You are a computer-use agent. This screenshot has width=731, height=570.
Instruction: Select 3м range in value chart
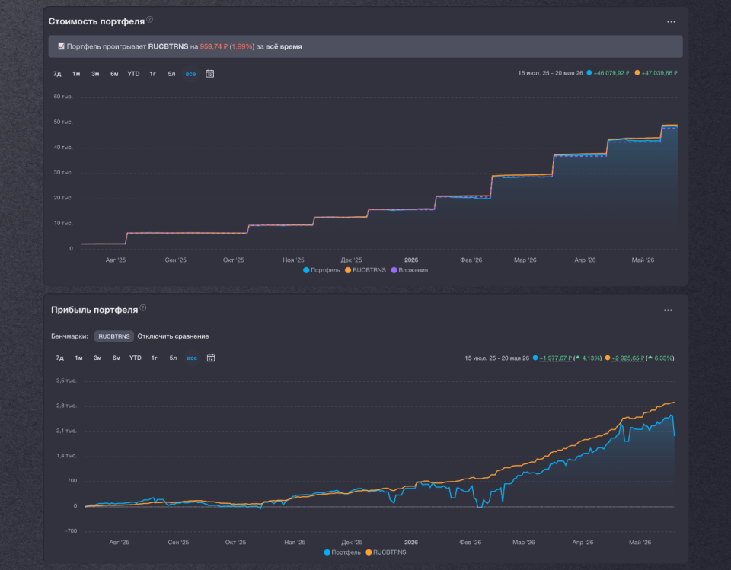coord(95,74)
